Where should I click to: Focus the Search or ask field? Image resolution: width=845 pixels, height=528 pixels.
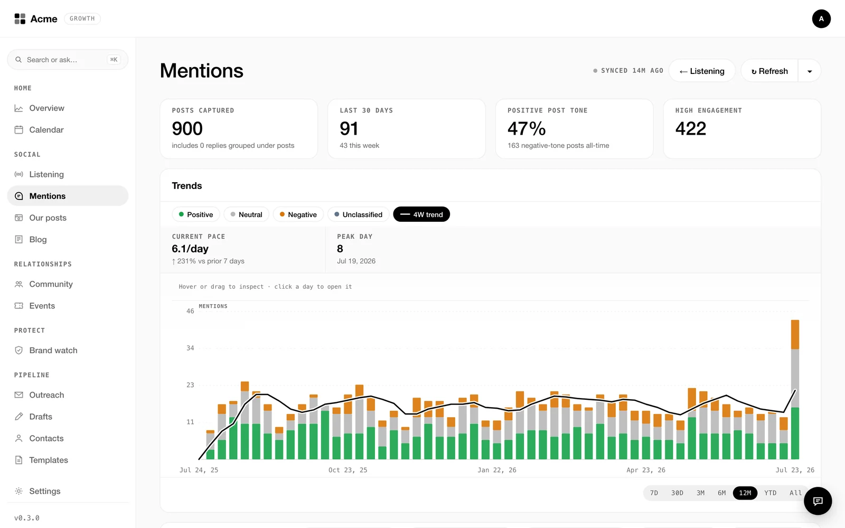pyautogui.click(x=68, y=60)
